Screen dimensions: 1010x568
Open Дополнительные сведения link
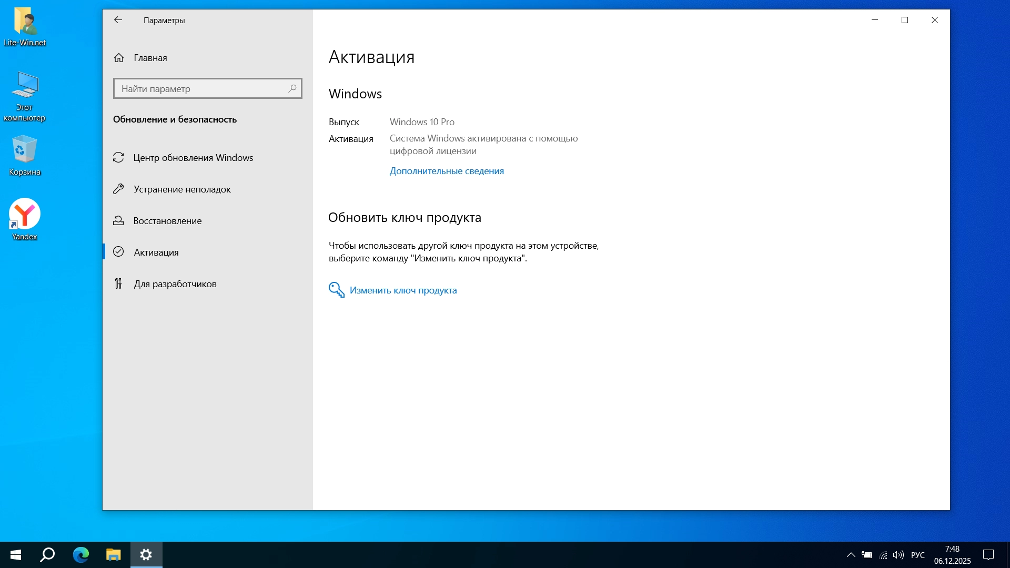(446, 171)
